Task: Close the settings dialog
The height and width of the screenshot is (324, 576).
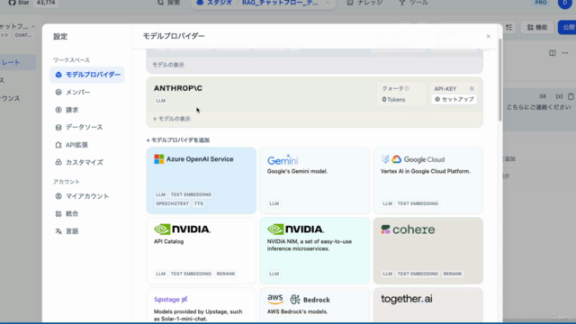Action: pos(488,36)
